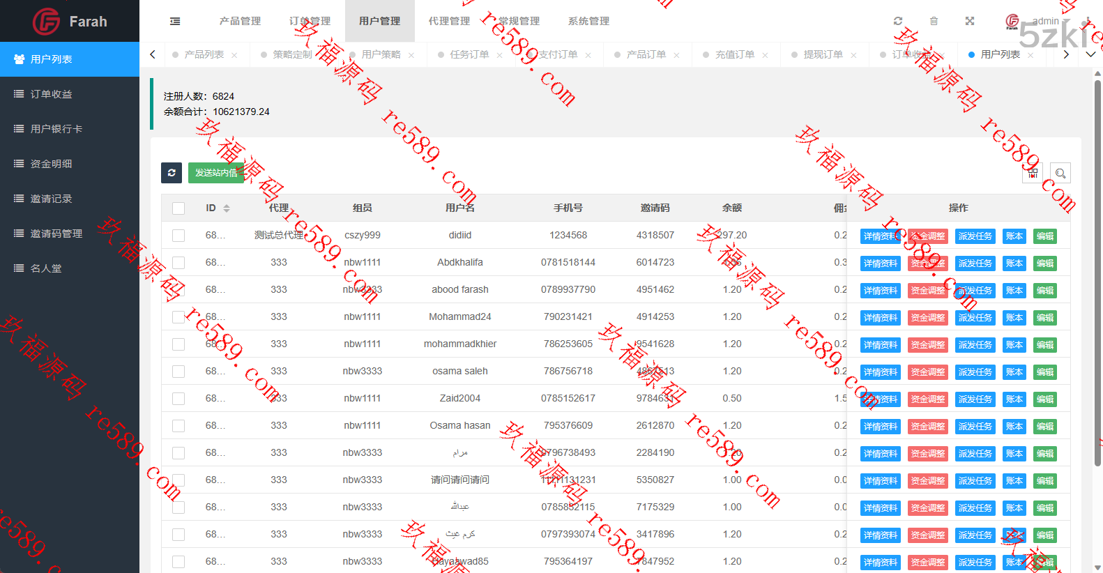Expand the tab options down-arrow menu

(1090, 54)
